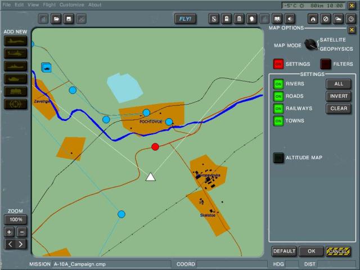Add a new airplane group

(x=15, y=40)
